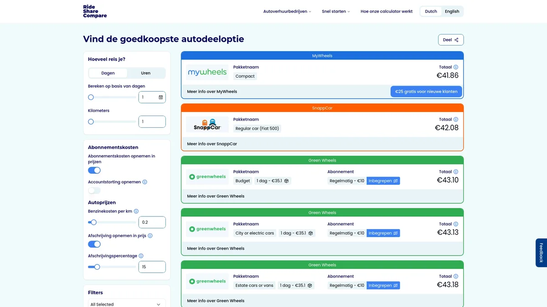Click Inbegrepen toggle icon in Budget row

(395, 181)
